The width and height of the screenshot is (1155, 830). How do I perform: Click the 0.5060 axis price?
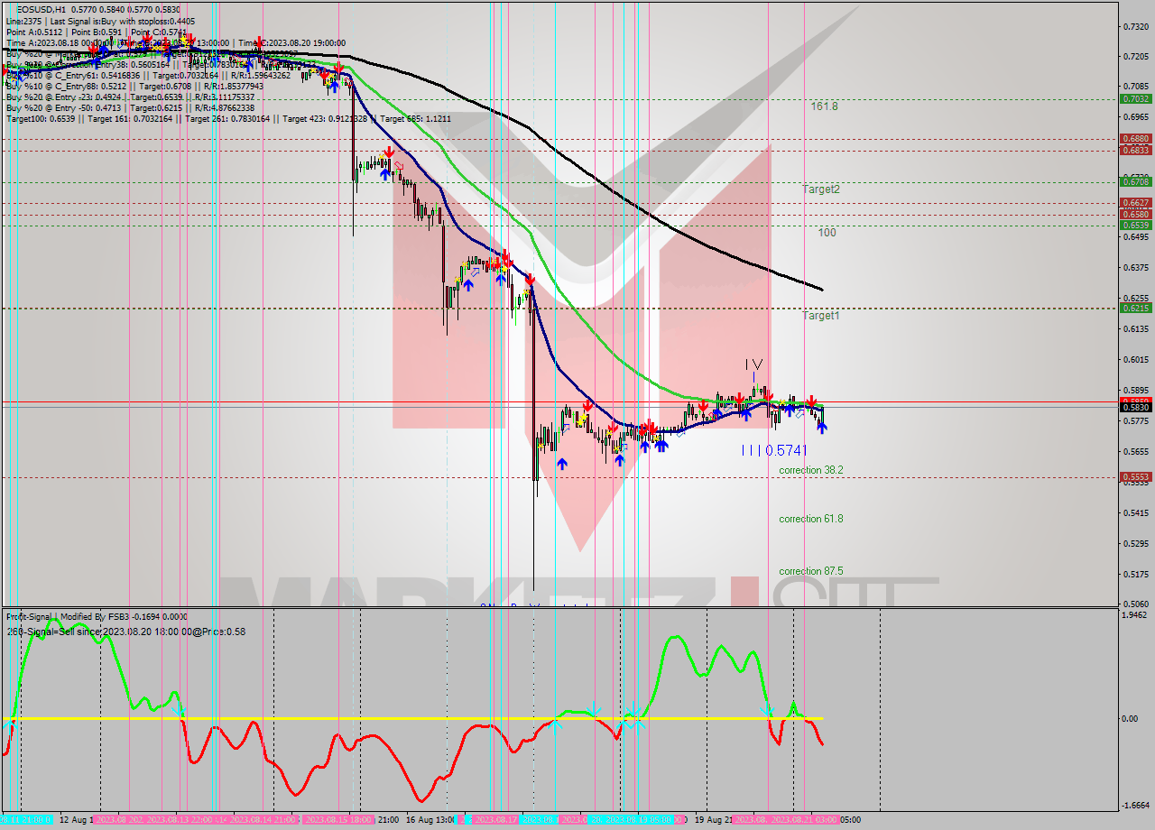[1134, 604]
